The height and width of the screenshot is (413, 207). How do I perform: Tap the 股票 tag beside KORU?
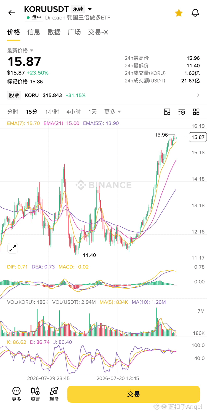tap(14, 95)
